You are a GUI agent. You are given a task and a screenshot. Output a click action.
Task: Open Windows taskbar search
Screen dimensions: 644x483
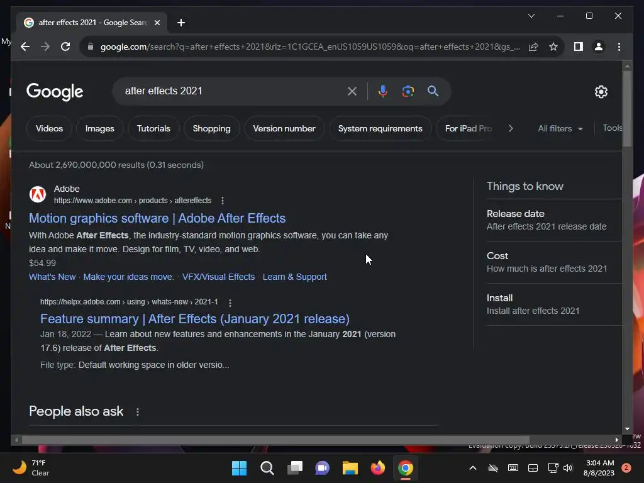click(x=267, y=468)
